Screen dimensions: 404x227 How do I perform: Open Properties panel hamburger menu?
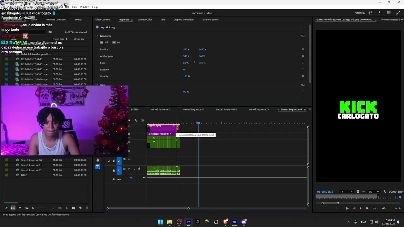[x=132, y=20]
